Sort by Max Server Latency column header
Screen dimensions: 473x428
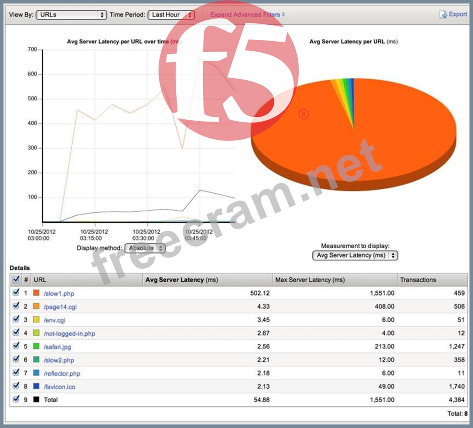[x=335, y=280]
